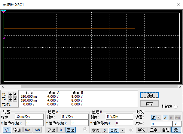Image resolution: width=183 pixels, height=134 pixels.
Task: Set channel A coupling to 0
Action: 61,130
